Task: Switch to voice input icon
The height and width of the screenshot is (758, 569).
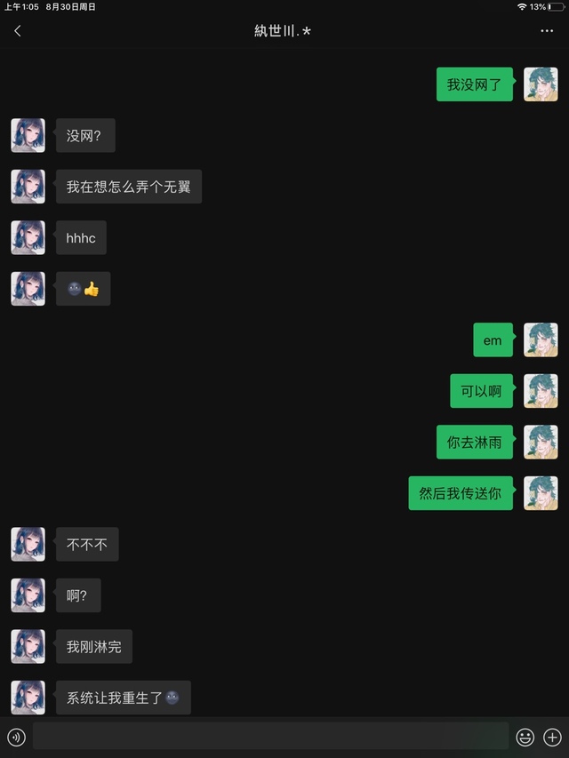Action: pos(17,738)
